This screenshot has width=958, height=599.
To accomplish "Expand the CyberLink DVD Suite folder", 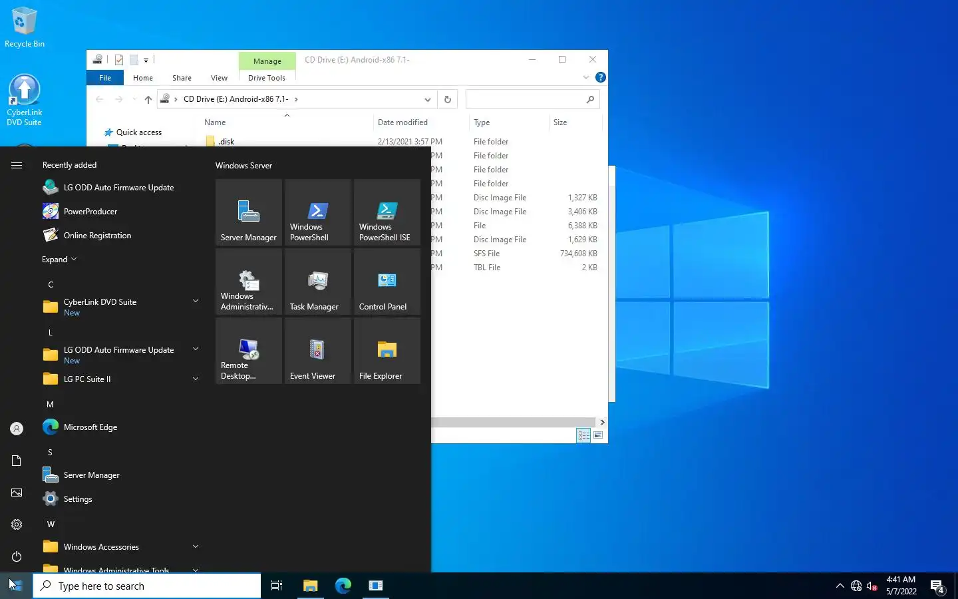I will coord(196,301).
